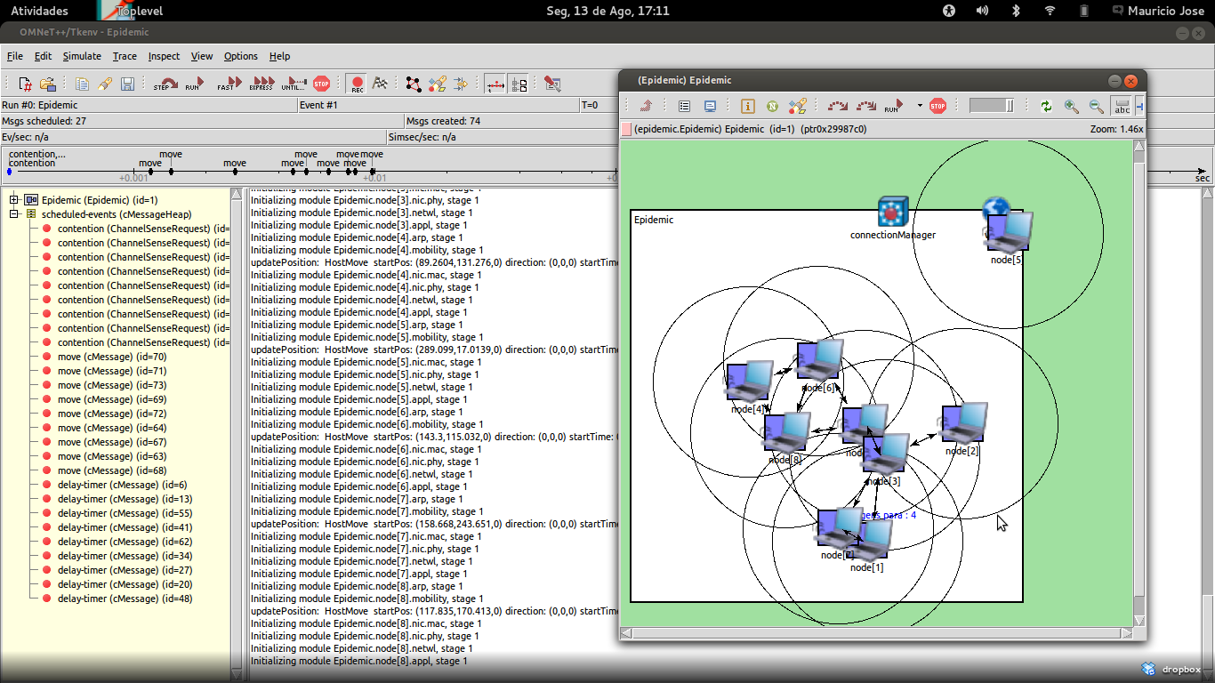This screenshot has width=1215, height=683.
Task: Click vertical scrollbar of Epidemic network canvas
Action: click(x=1139, y=382)
